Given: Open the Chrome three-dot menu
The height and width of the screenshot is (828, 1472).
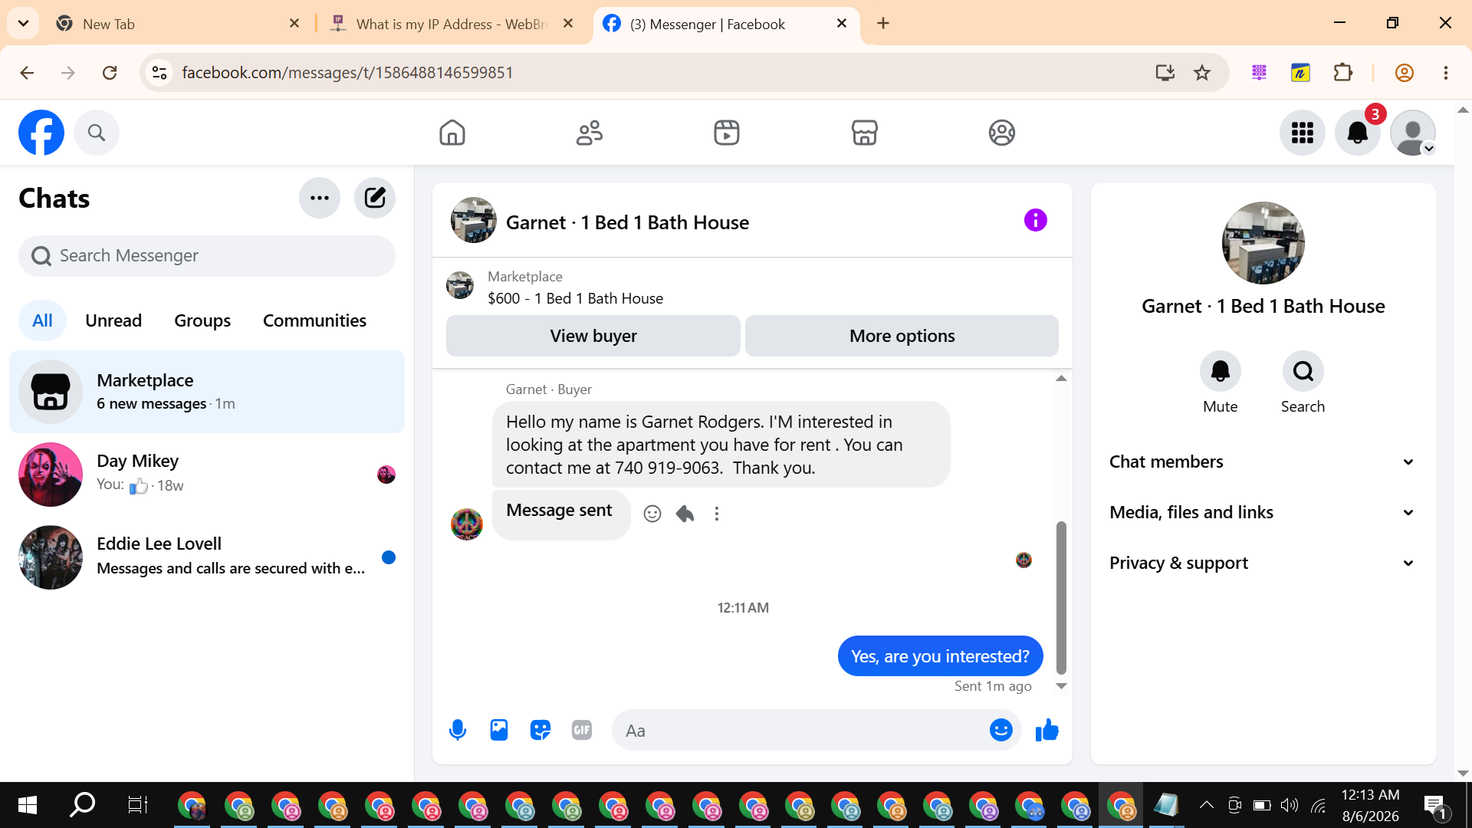Looking at the screenshot, I should [x=1446, y=73].
